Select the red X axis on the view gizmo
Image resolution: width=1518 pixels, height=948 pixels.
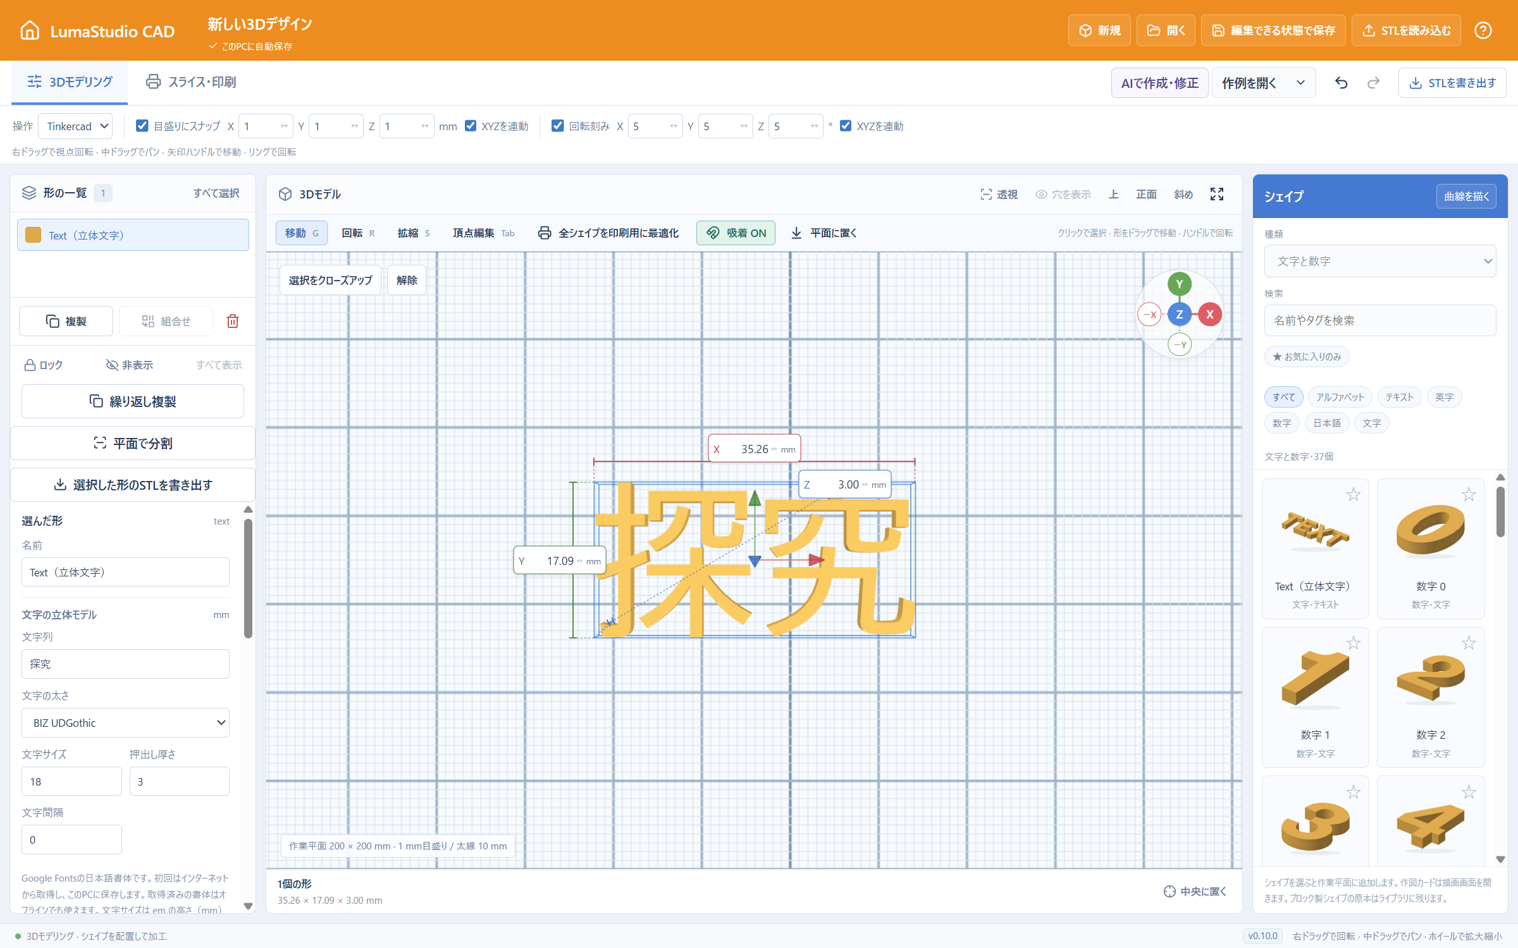[1209, 314]
